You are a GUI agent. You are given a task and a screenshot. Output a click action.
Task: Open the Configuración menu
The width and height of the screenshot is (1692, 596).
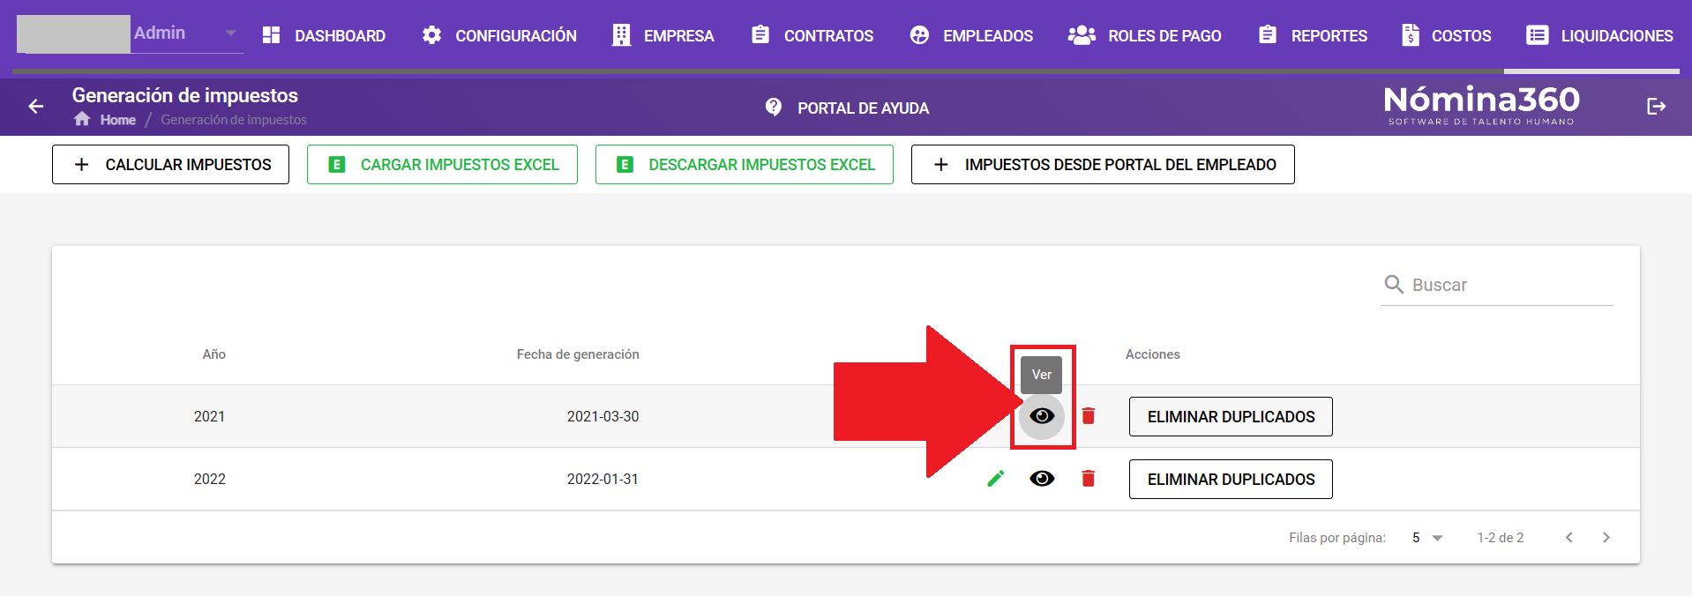click(499, 35)
